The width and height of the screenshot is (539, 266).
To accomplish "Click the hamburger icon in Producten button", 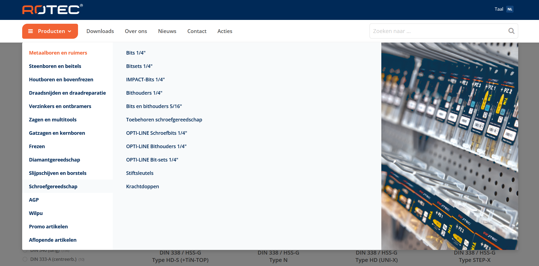I will pos(31,31).
